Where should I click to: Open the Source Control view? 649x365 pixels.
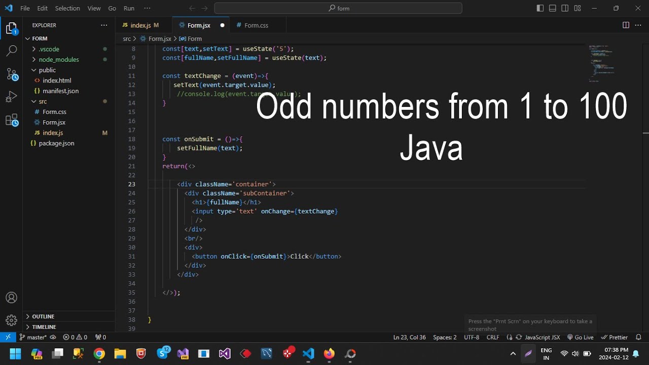pyautogui.click(x=12, y=75)
